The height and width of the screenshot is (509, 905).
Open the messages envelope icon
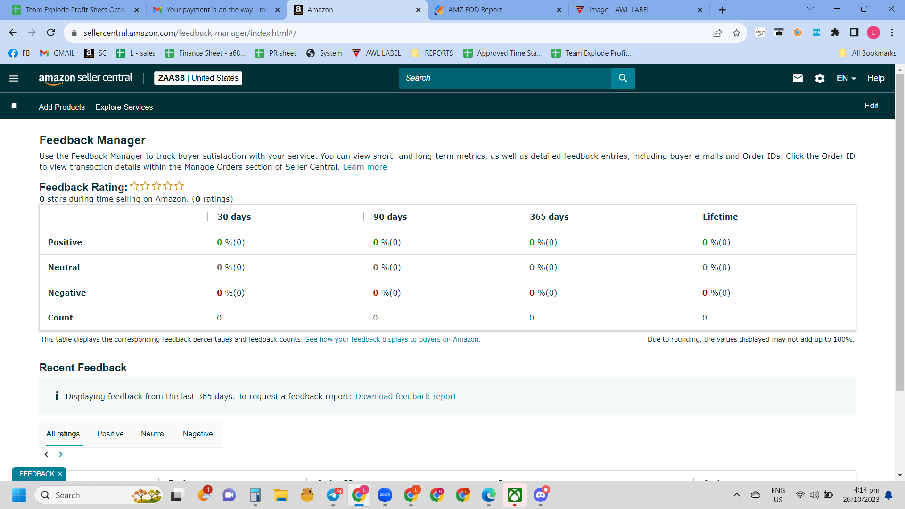pos(798,78)
